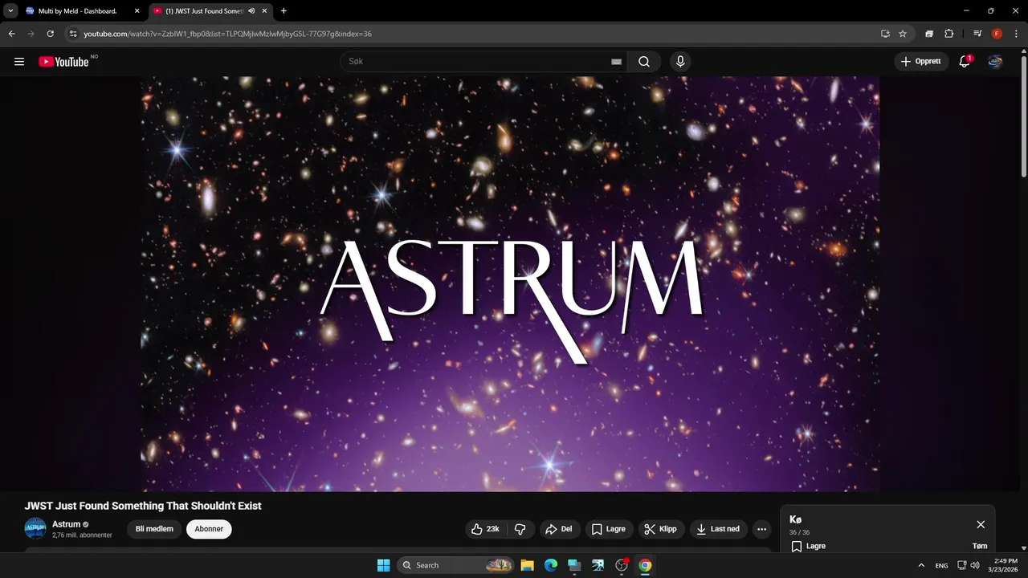Click the magnifier search button

click(644, 62)
